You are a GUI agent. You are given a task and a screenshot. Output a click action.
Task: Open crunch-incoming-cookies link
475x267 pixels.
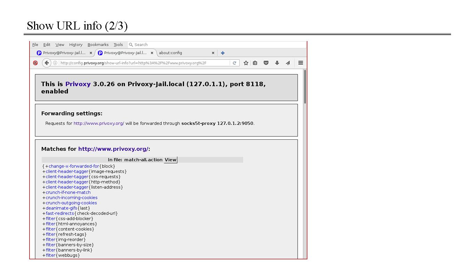[x=72, y=197]
